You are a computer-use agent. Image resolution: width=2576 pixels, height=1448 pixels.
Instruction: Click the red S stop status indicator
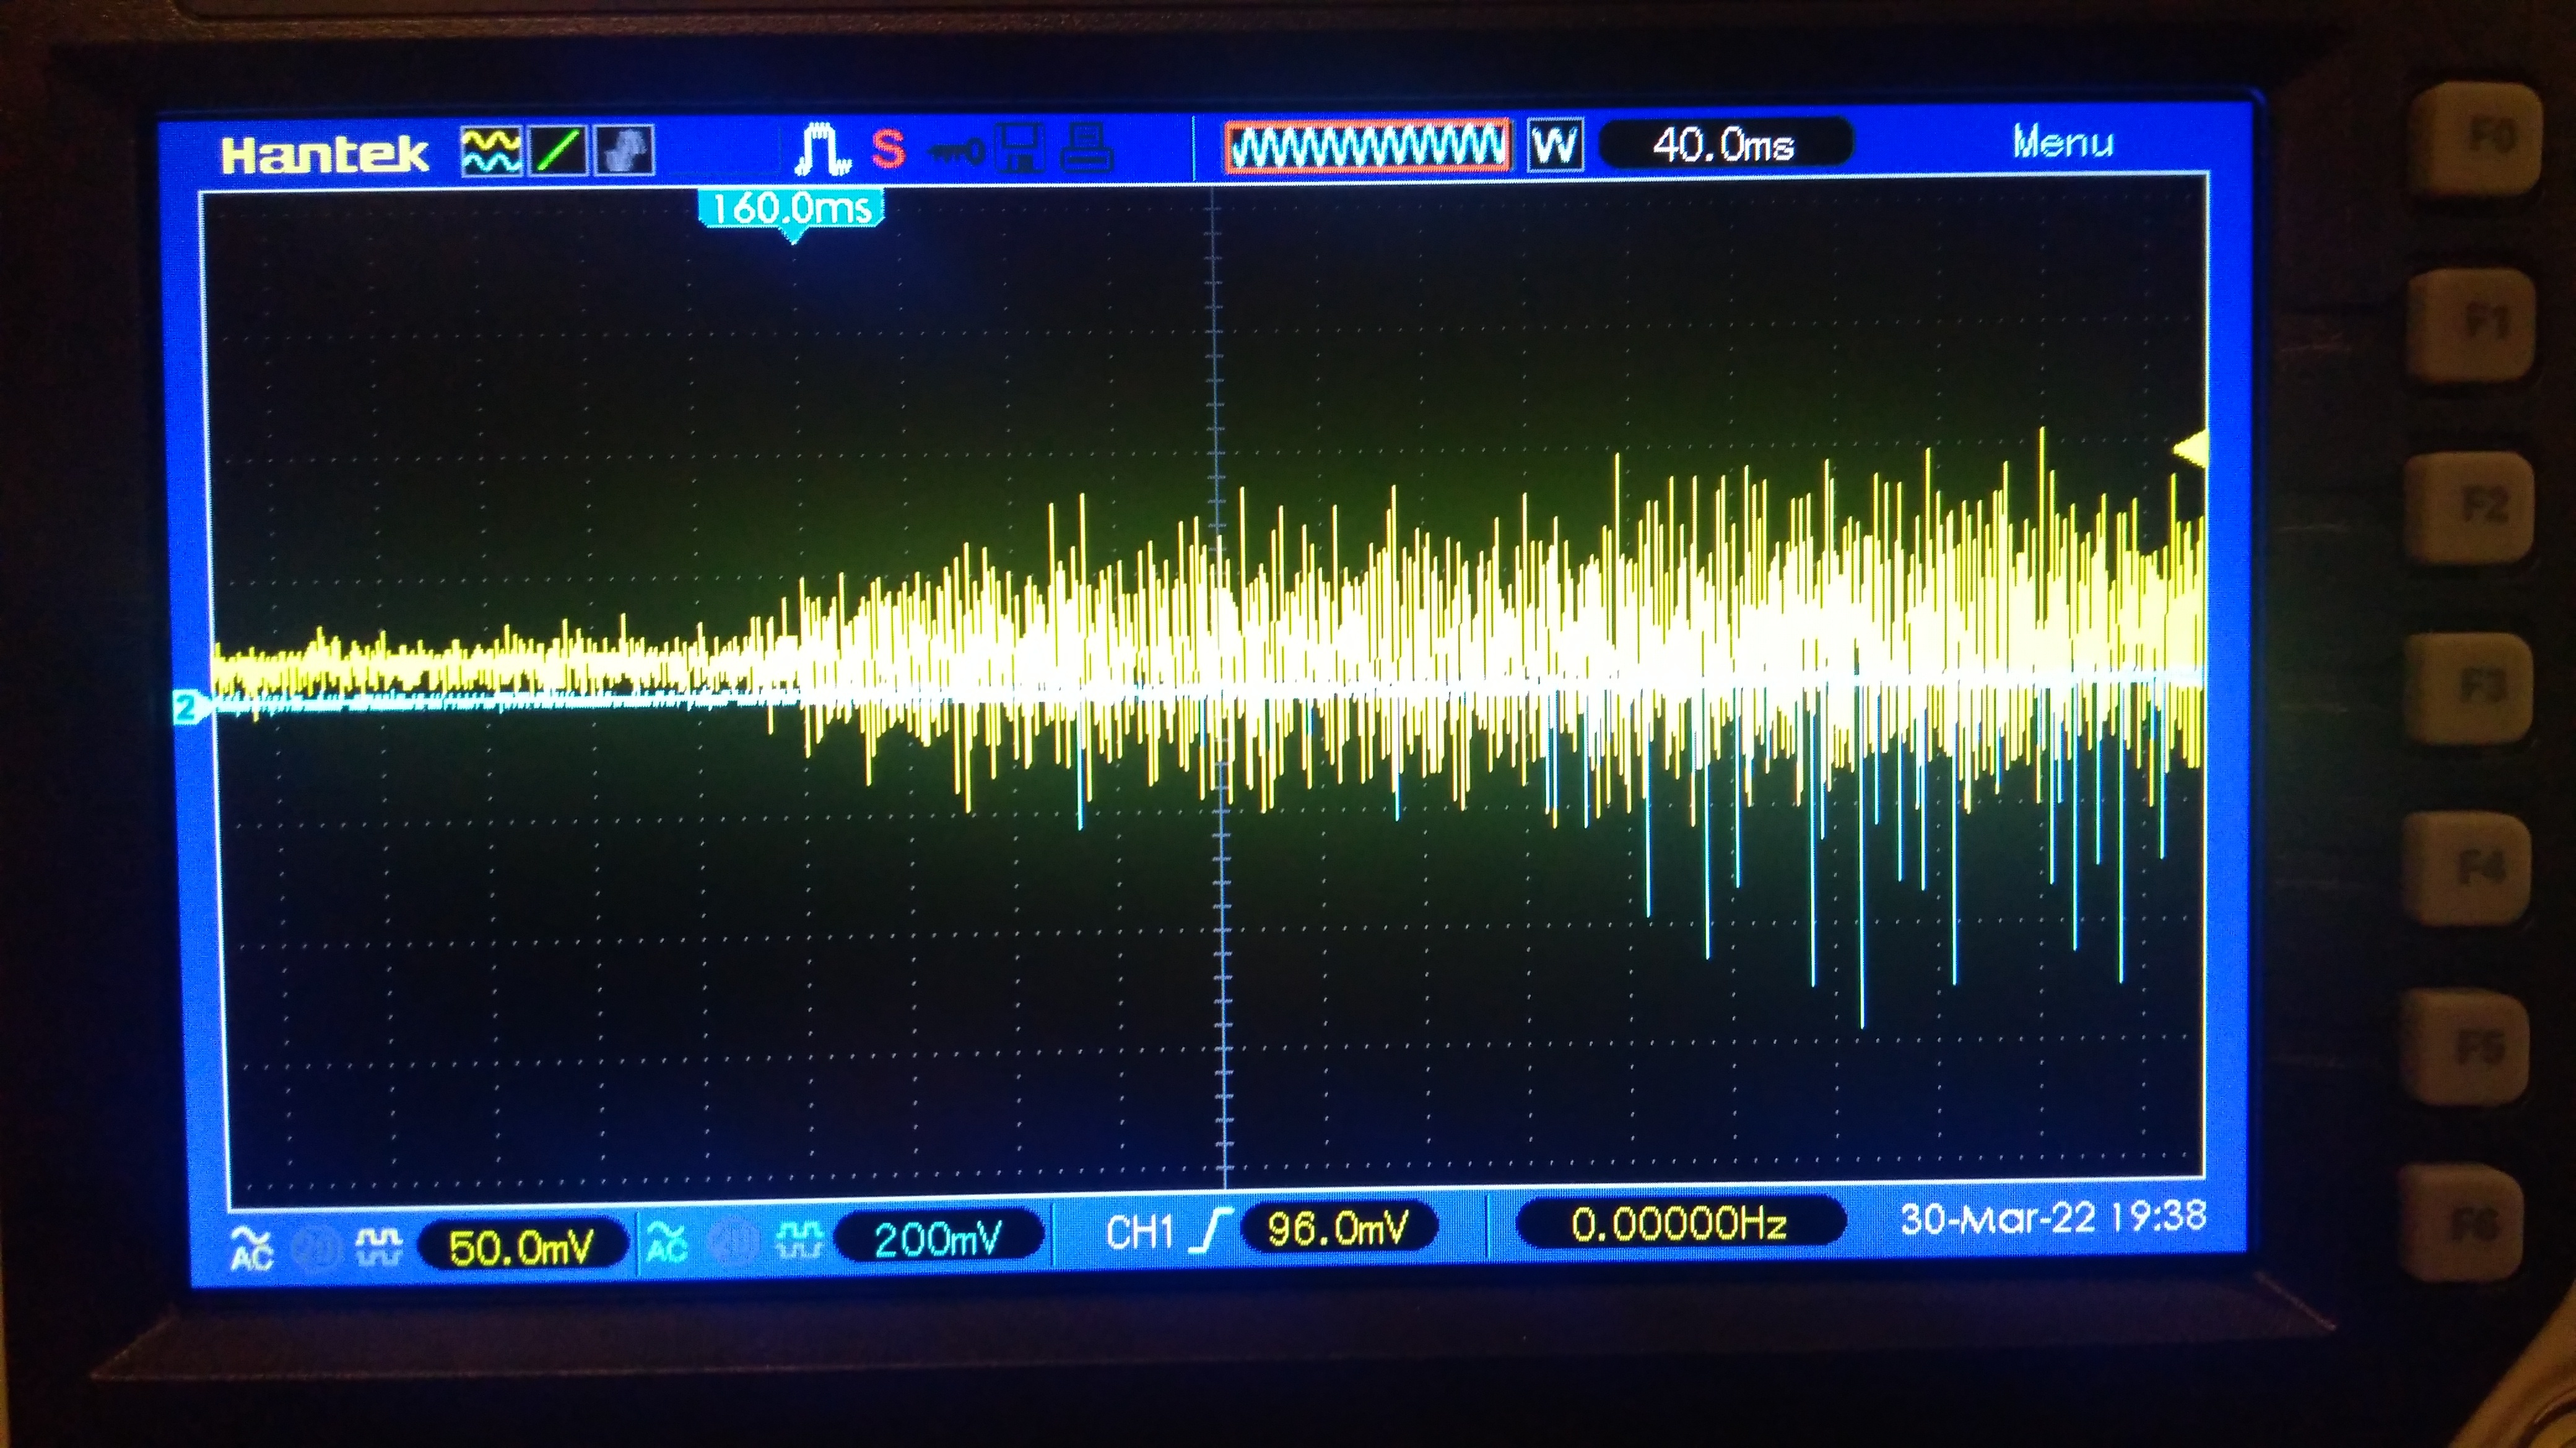pyautogui.click(x=888, y=149)
